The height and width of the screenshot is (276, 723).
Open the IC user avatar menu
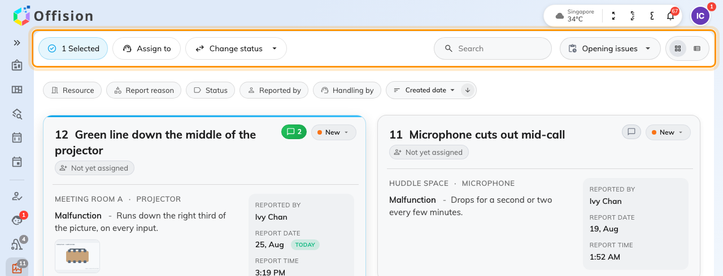tap(700, 16)
